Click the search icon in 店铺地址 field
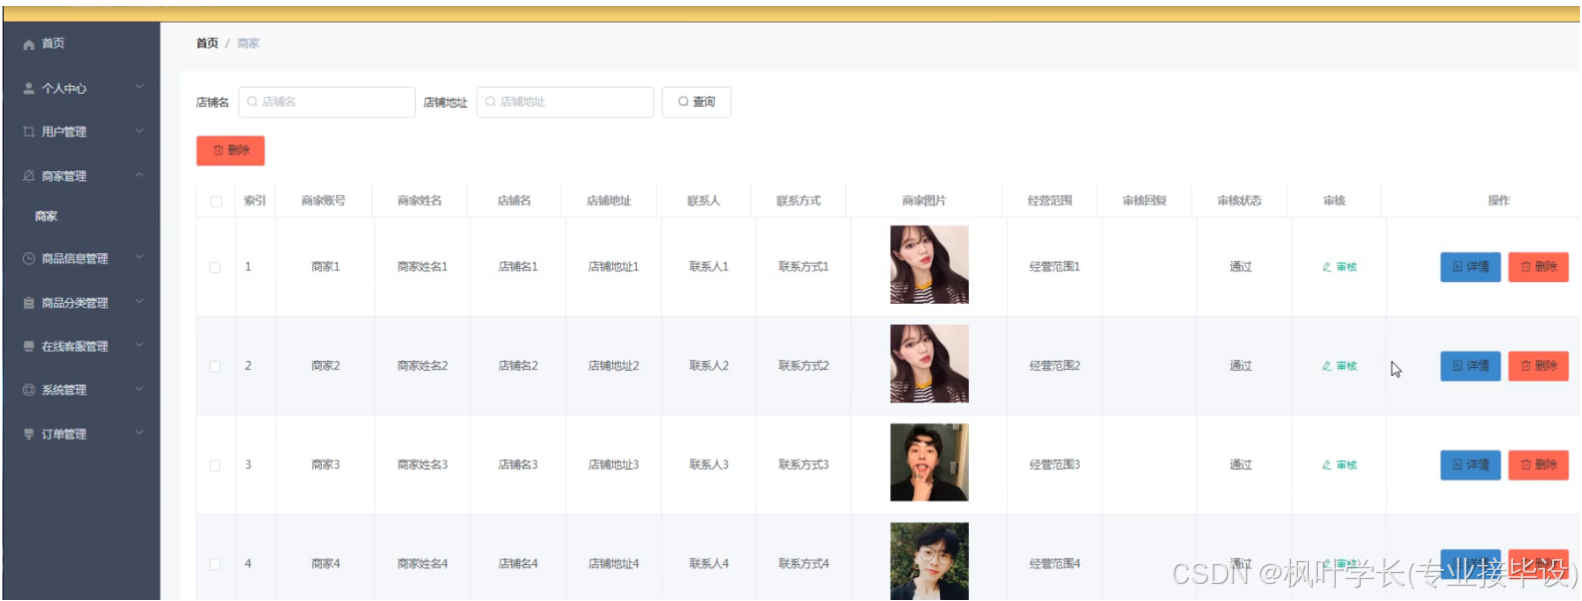The width and height of the screenshot is (1582, 601). [490, 102]
